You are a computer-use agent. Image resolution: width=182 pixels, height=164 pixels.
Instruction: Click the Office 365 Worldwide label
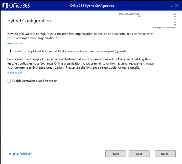click(129, 14)
